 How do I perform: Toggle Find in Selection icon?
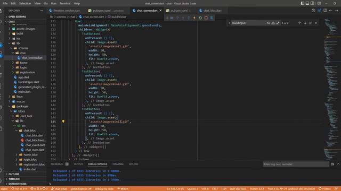[x=311, y=23]
